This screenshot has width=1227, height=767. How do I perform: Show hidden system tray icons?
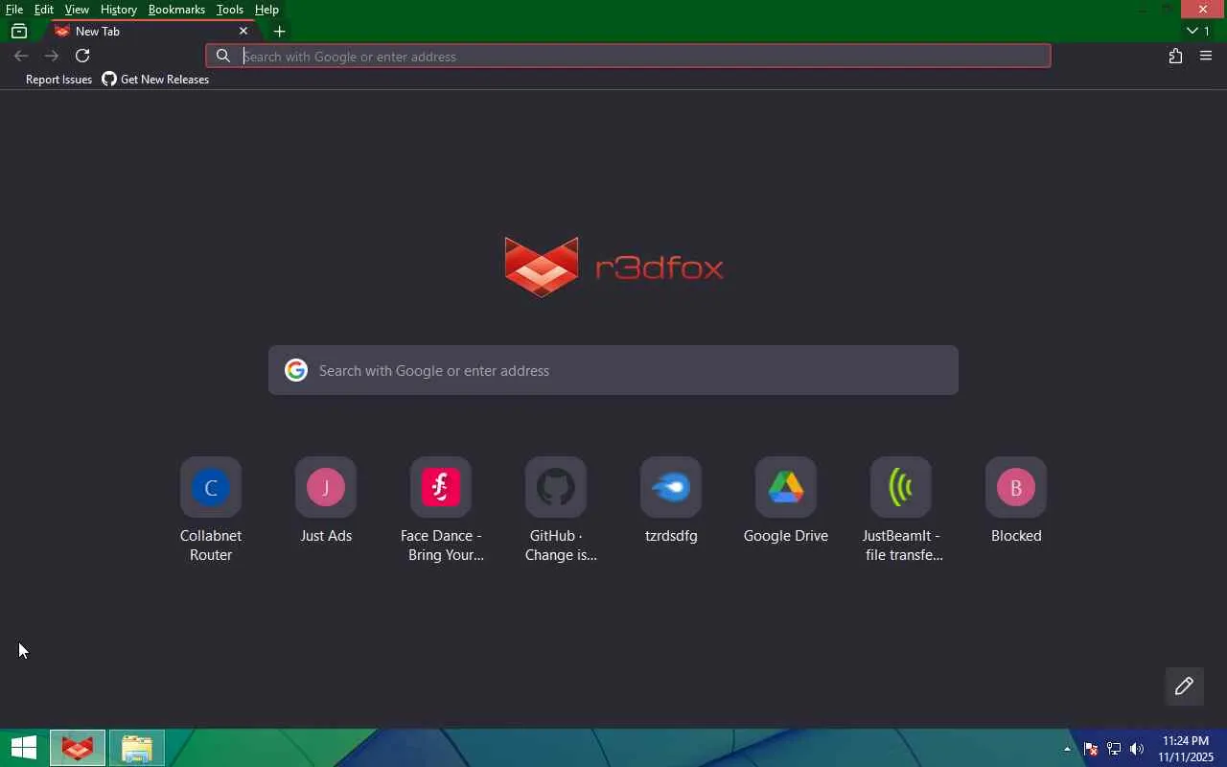[x=1067, y=749]
